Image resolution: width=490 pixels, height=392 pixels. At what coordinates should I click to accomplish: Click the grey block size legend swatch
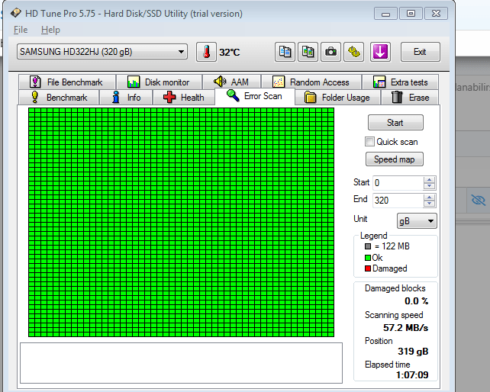point(368,246)
